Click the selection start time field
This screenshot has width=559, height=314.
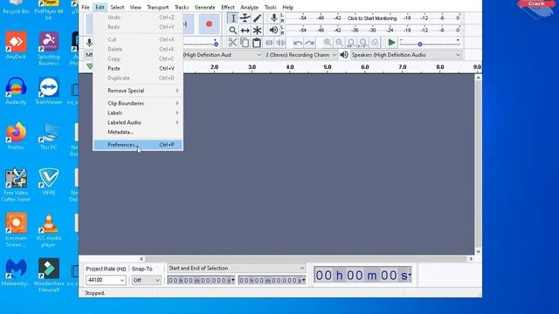[x=201, y=281]
